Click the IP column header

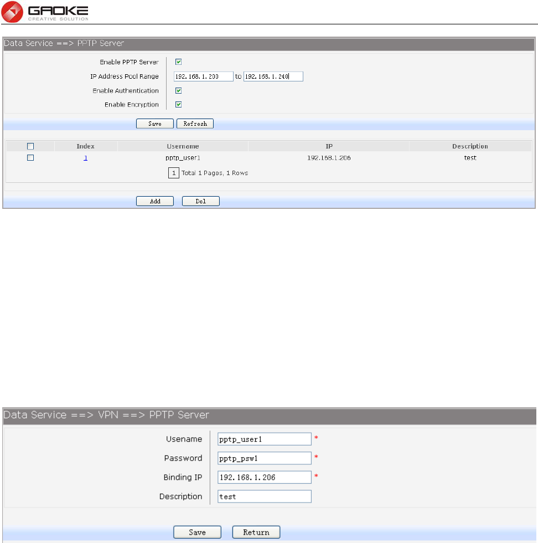329,146
